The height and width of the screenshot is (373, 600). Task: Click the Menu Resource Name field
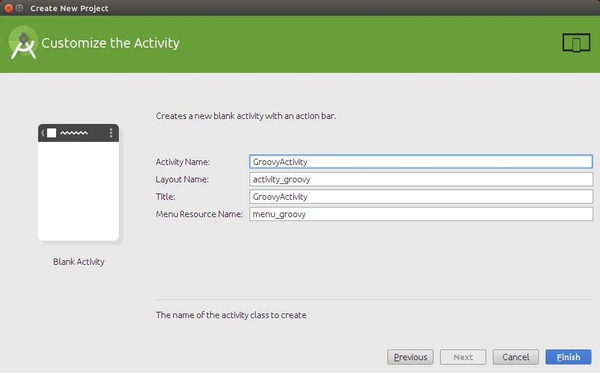click(421, 214)
